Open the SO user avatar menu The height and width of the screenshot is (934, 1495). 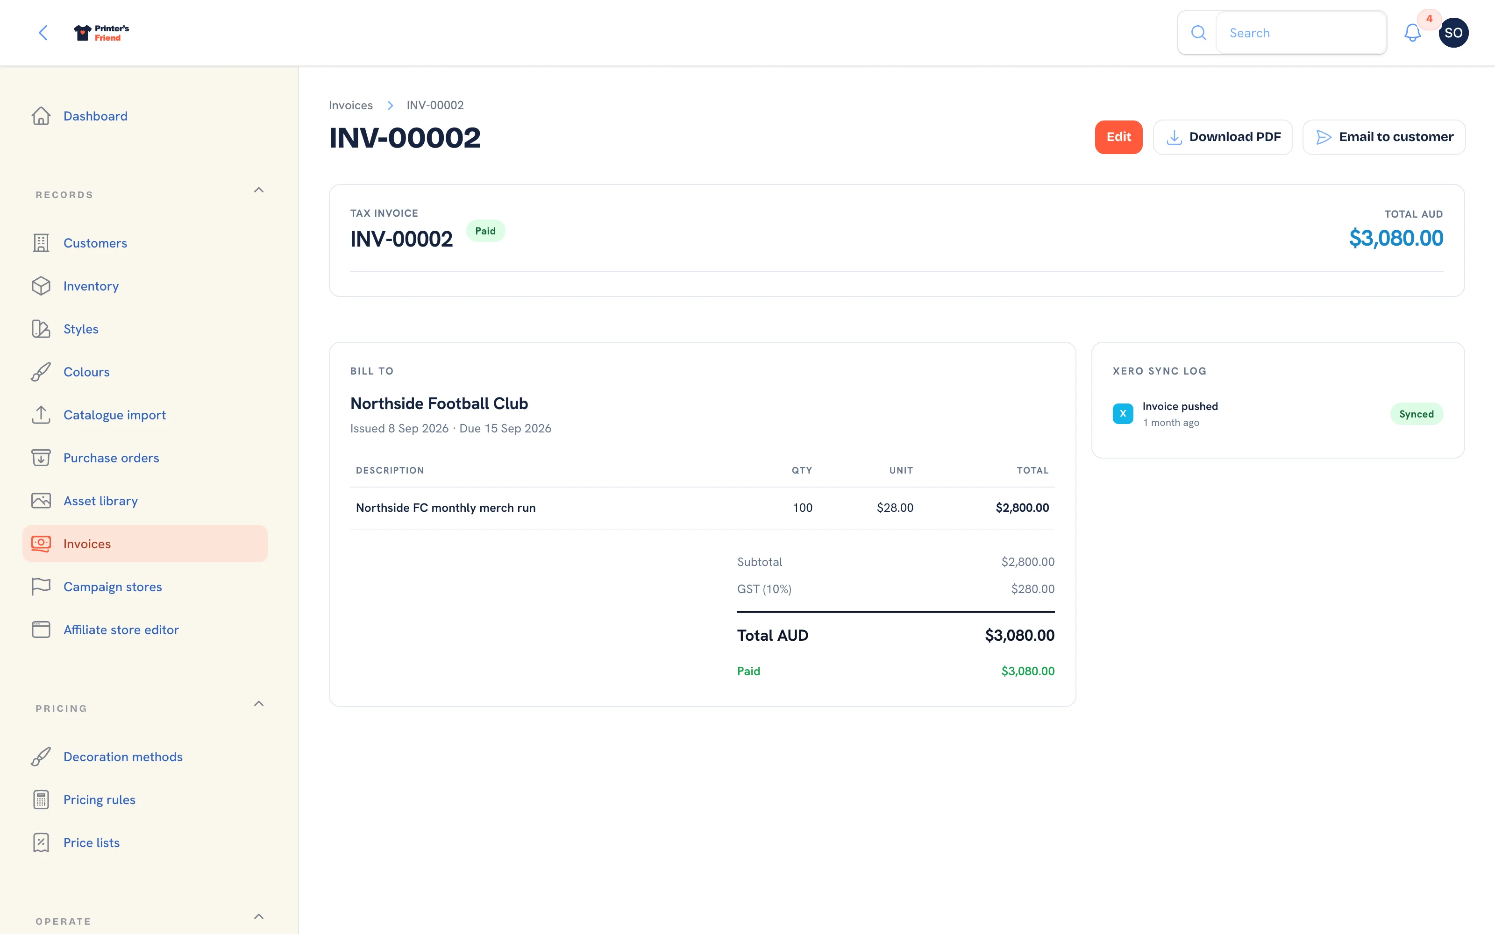tap(1453, 33)
